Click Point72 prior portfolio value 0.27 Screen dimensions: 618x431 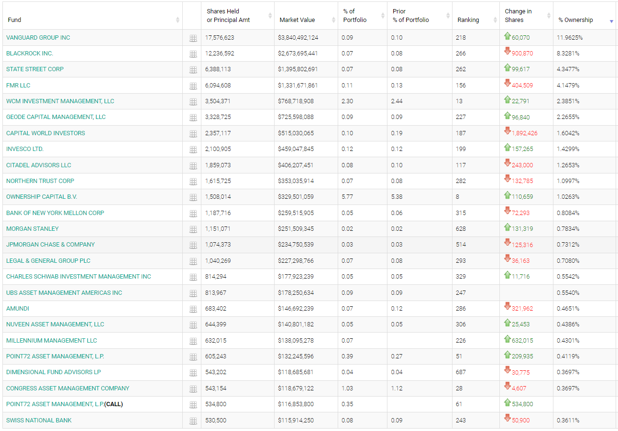397,356
